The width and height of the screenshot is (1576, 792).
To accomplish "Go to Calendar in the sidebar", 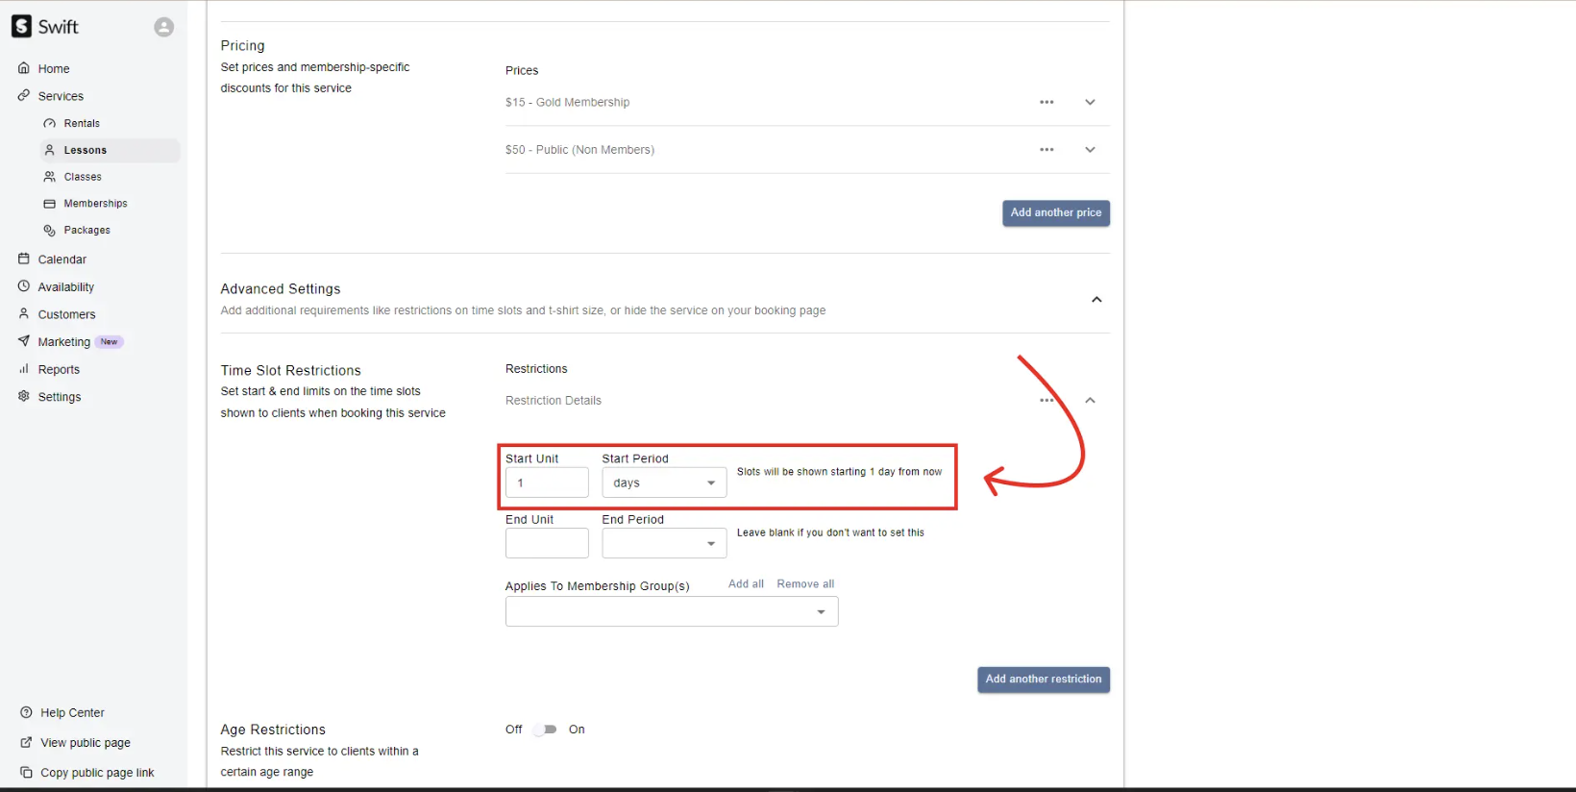I will tap(62, 260).
